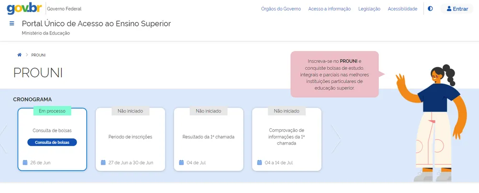
Task: Click the 04 de Jul date text
Action: point(196,163)
